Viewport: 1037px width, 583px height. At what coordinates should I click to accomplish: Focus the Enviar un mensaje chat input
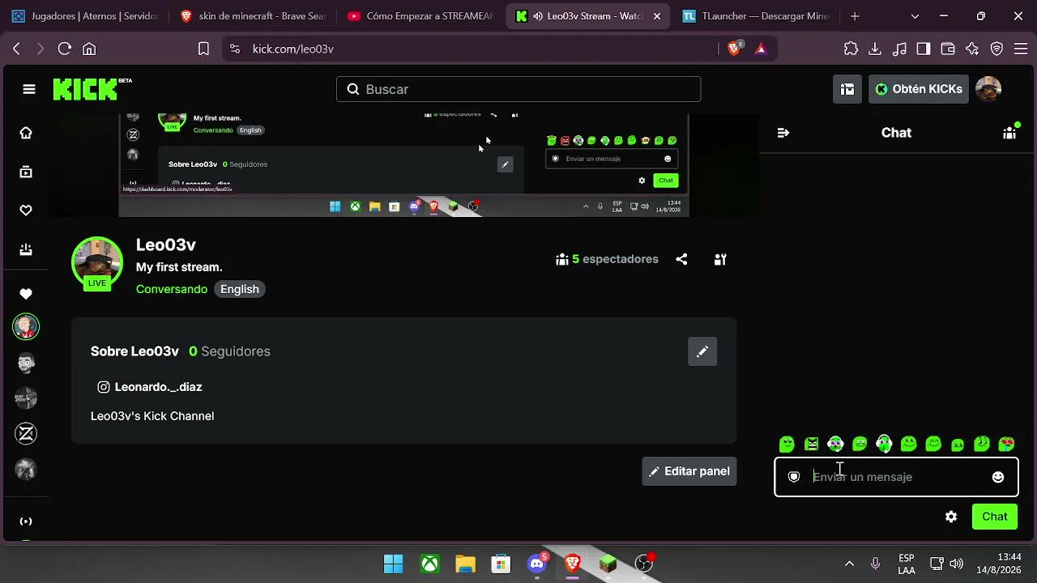coord(896,477)
